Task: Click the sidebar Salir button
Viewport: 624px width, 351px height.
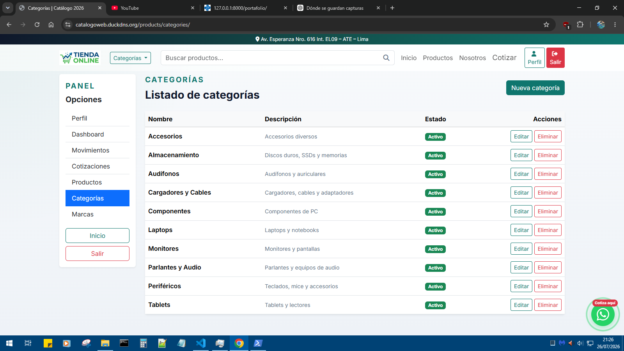Action: (x=97, y=253)
